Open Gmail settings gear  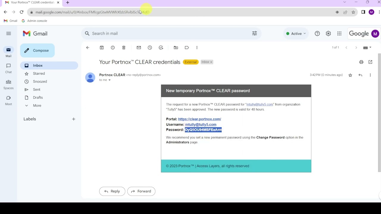pos(328,34)
